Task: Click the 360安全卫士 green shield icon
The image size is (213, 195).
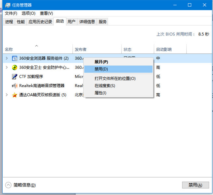Action: 15,68
